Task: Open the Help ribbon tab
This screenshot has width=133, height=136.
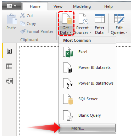Action: tap(109, 6)
